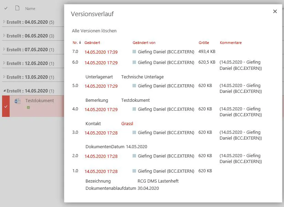Expand the Erstellt : 12.05.2020 group
Image resolution: width=284 pixels, height=207 pixels.
(4, 63)
